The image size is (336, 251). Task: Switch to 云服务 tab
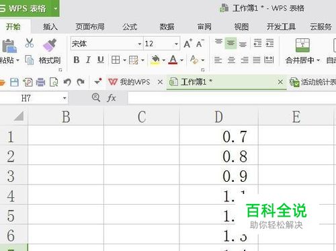coord(321,27)
